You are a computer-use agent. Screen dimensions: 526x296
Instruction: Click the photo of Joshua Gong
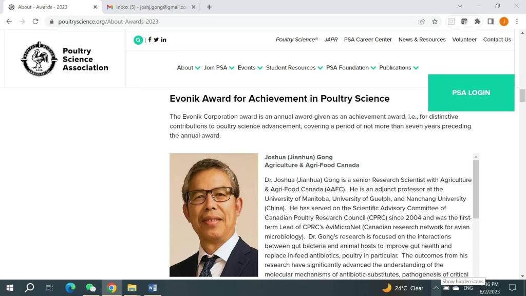click(214, 215)
